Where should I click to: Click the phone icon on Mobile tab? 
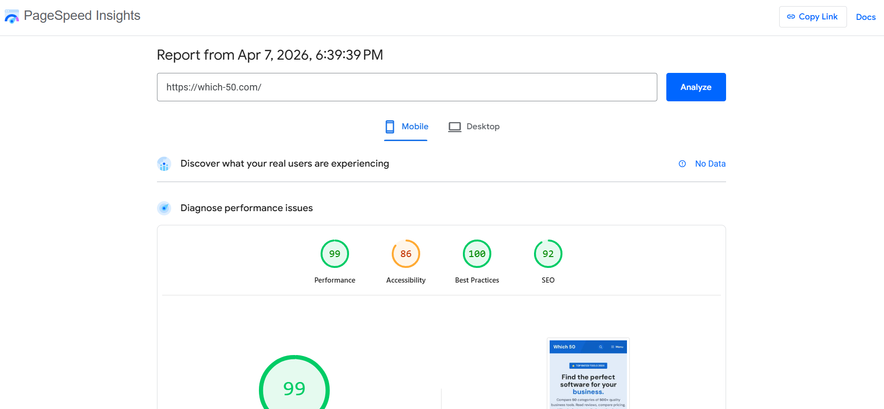pyautogui.click(x=390, y=126)
